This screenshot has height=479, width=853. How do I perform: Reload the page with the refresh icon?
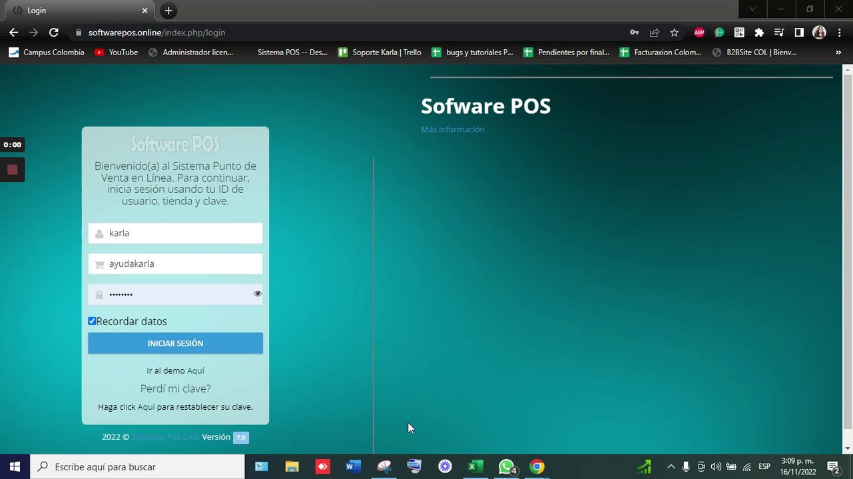click(x=54, y=33)
